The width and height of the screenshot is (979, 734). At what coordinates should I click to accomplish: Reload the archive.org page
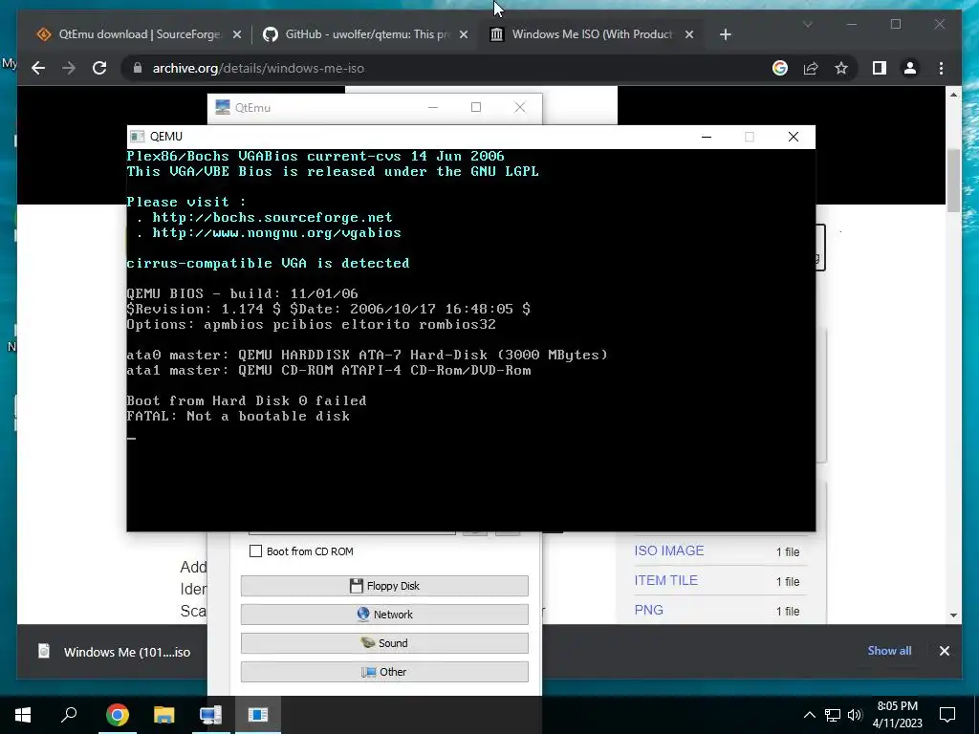coord(99,68)
